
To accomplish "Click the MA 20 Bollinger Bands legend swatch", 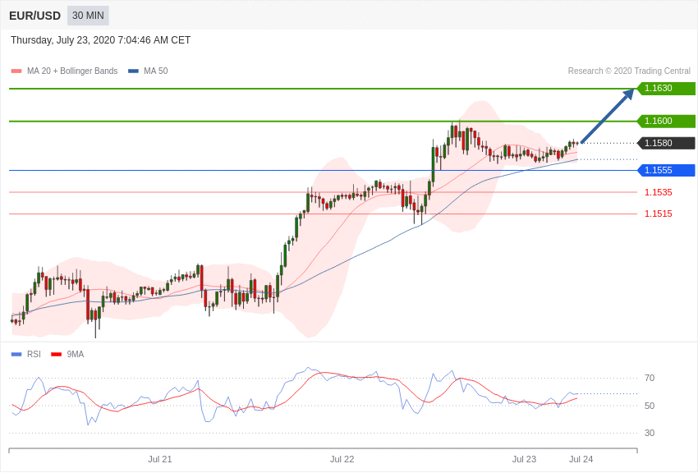I will tap(16, 71).
